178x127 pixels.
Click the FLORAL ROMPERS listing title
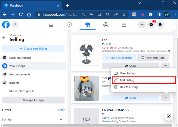coord(116,110)
